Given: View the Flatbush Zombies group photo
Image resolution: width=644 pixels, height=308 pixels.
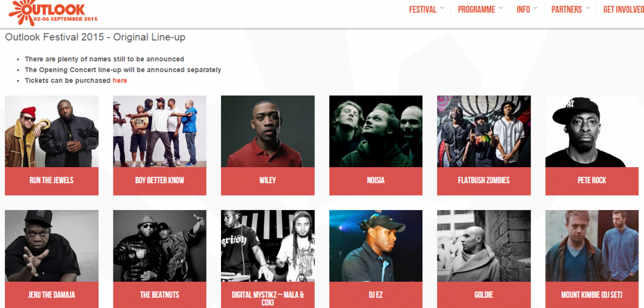Looking at the screenshot, I should point(484,131).
